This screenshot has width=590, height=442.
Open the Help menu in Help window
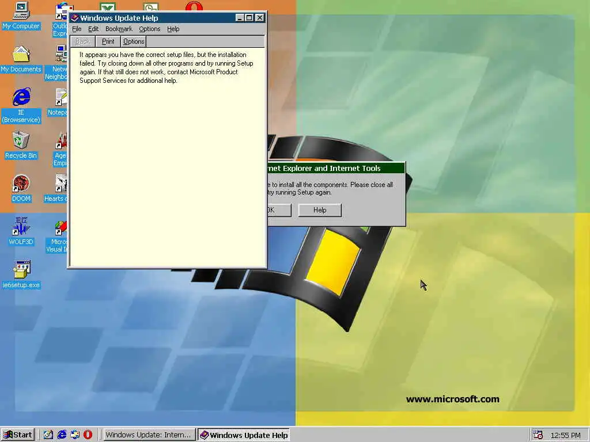click(x=173, y=29)
